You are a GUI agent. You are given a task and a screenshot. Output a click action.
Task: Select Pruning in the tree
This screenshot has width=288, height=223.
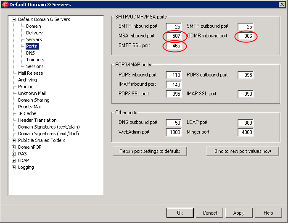click(x=26, y=87)
